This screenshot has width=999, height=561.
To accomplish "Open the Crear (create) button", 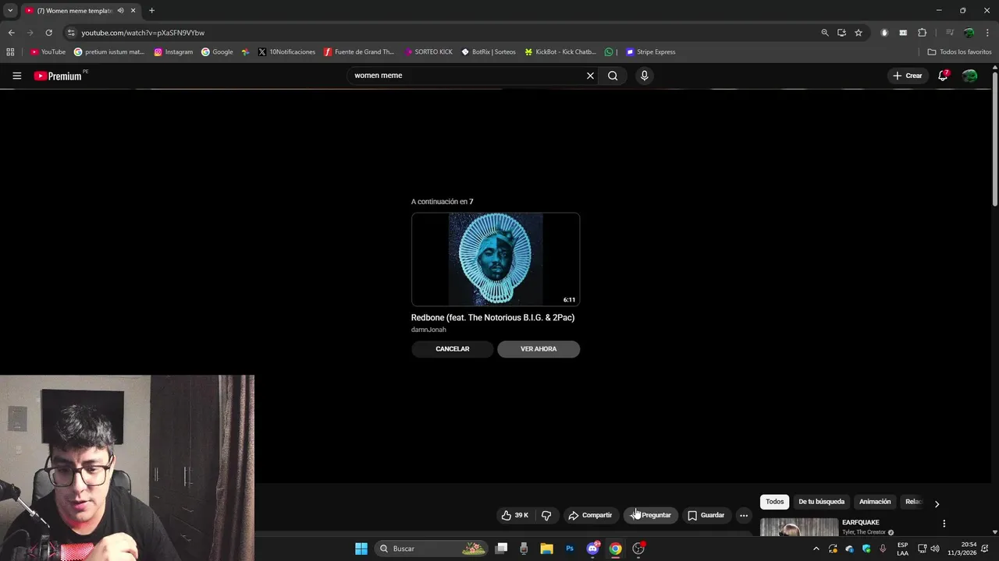I will 908,76.
